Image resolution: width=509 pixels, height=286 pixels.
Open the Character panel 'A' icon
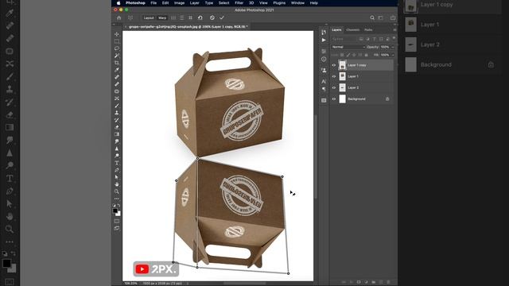pyautogui.click(x=324, y=81)
